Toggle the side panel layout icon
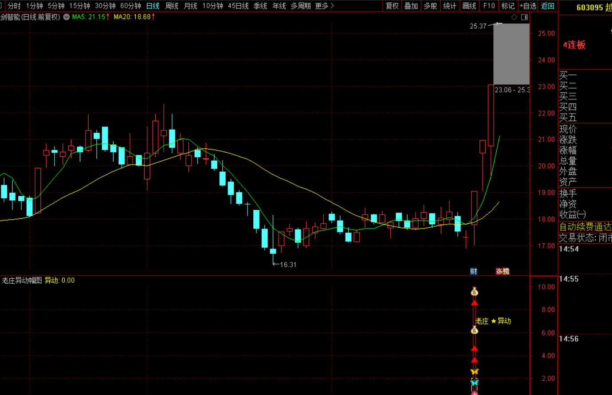612x395 pixels. point(525,17)
